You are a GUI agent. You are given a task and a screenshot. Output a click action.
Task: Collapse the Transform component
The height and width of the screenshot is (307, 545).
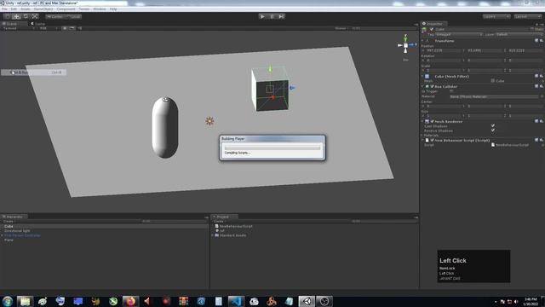(423, 41)
